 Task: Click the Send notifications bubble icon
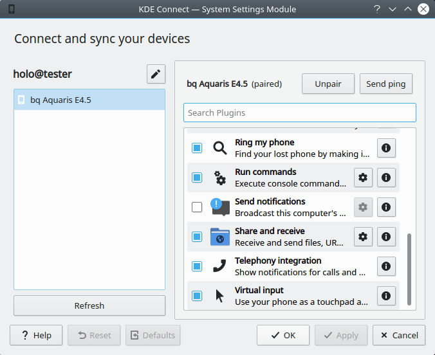(219, 207)
